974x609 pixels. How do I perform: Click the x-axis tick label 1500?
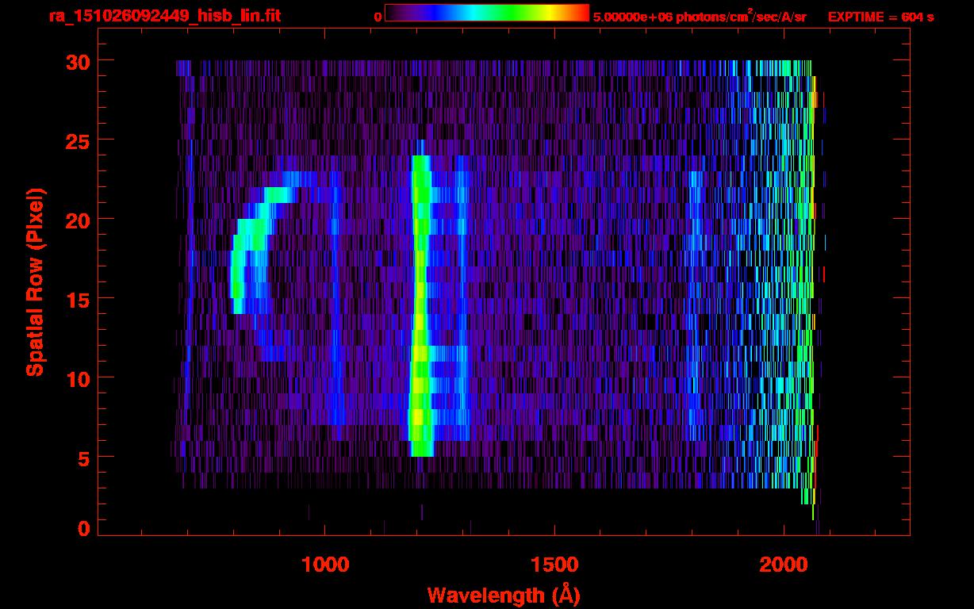[x=554, y=565]
